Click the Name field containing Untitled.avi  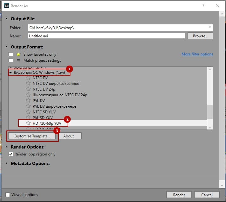click(106, 36)
